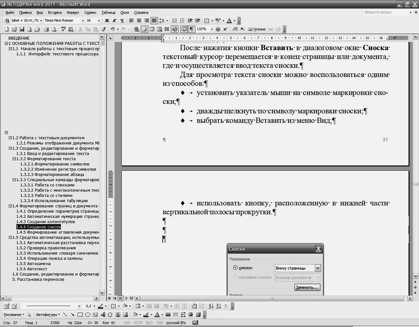Run spelling and grammar check
Image resolution: width=419 pixels, height=327 pixels.
coord(63,29)
